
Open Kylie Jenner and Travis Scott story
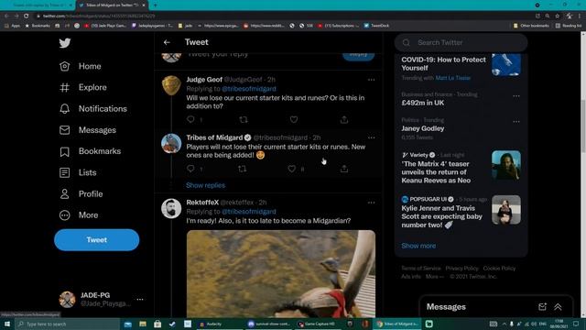(441, 216)
